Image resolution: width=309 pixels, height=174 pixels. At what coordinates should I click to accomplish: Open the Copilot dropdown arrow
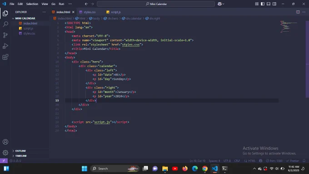click(x=223, y=4)
